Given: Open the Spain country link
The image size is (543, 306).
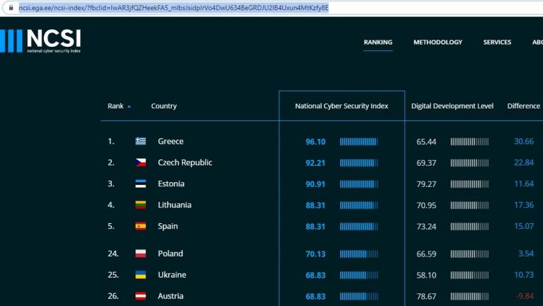Looking at the screenshot, I should (x=168, y=227).
